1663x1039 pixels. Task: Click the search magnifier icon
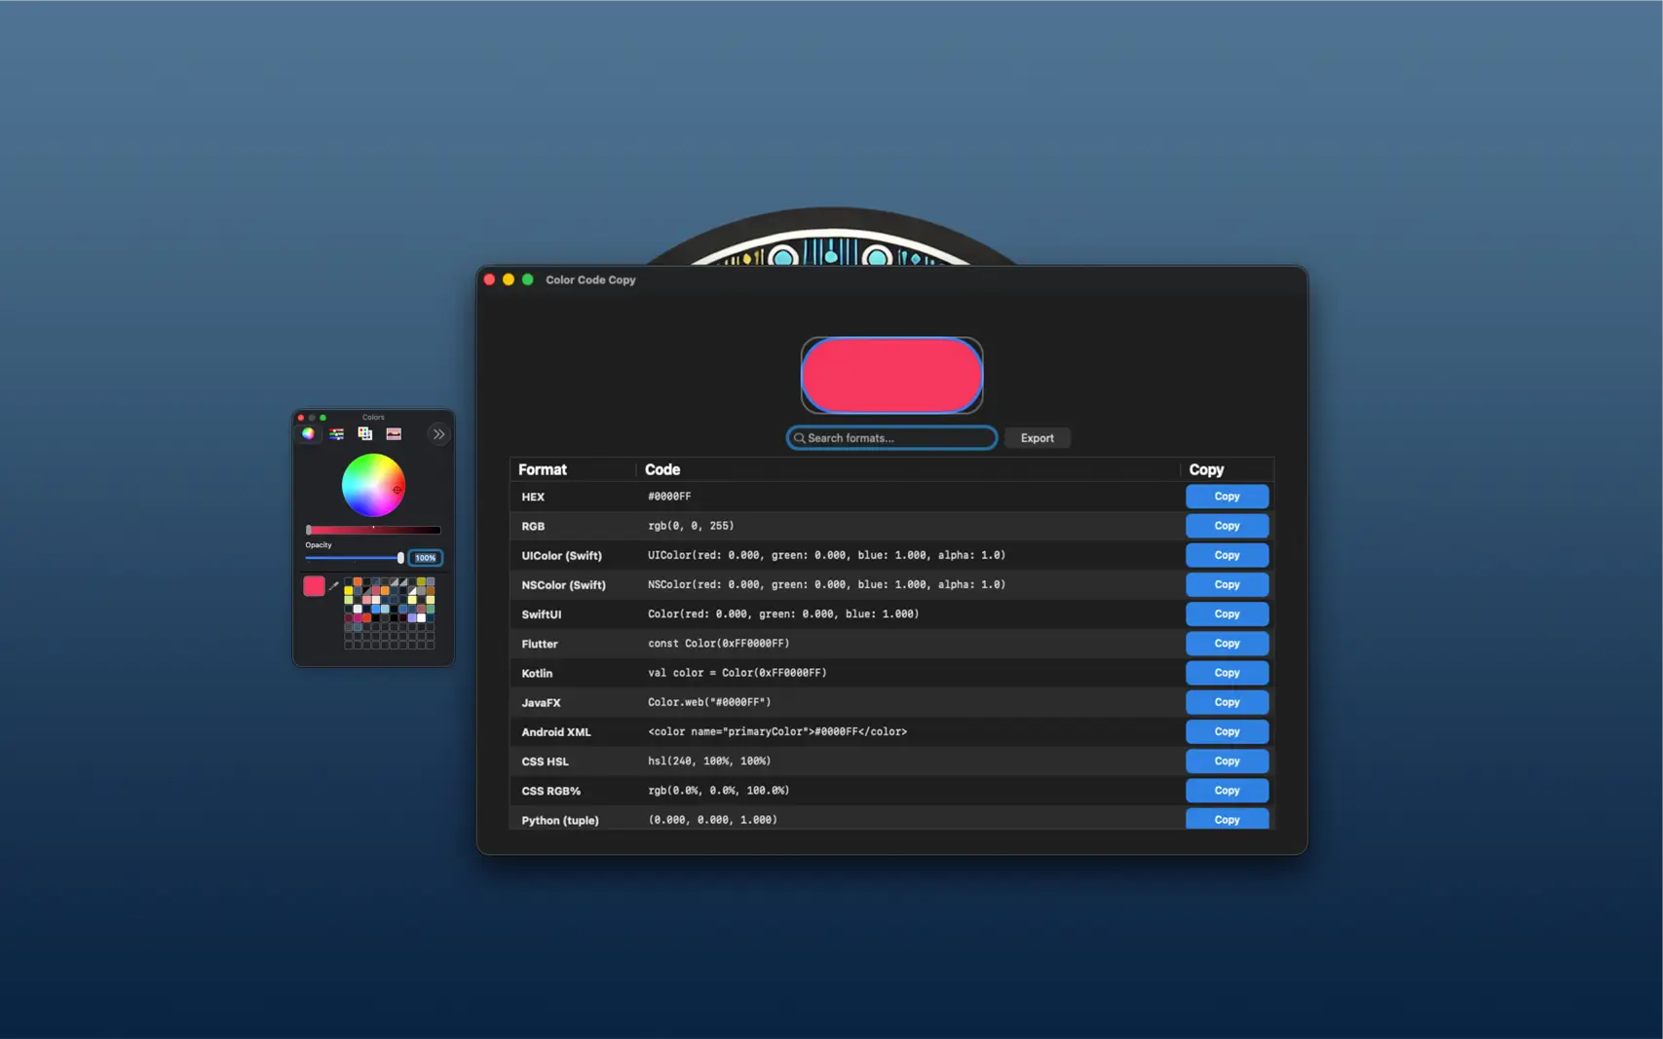click(800, 438)
